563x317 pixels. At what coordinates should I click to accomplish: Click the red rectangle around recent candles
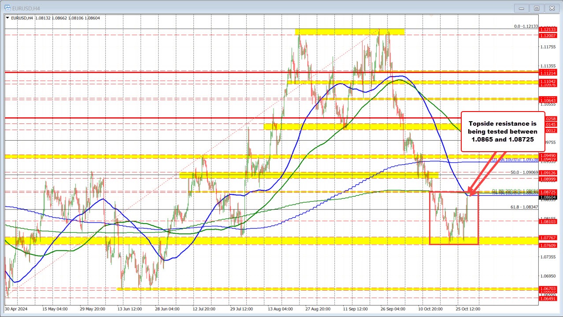pos(454,219)
